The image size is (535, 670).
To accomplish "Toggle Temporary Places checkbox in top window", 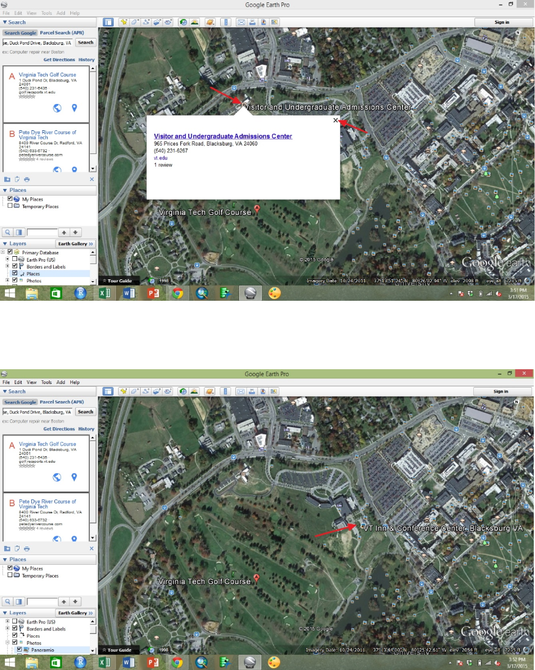I will [x=10, y=205].
